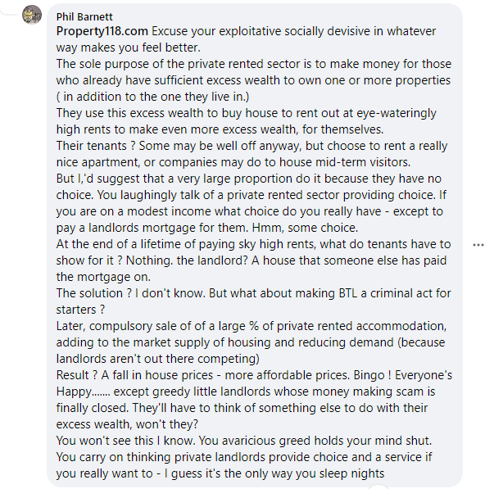Click the line starting "Their tenants ?"
This screenshot has width=494, height=489.
click(252, 146)
